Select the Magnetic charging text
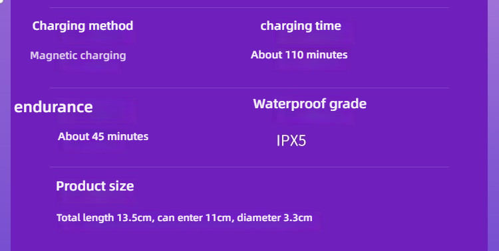This screenshot has height=251, width=499. (78, 56)
